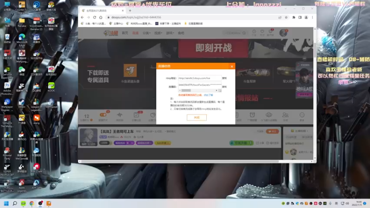
Task: Click the 即刻开战 red banner
Action: (x=213, y=48)
